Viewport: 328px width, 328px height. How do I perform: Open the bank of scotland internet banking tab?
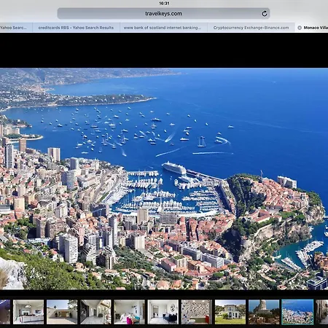point(164,28)
